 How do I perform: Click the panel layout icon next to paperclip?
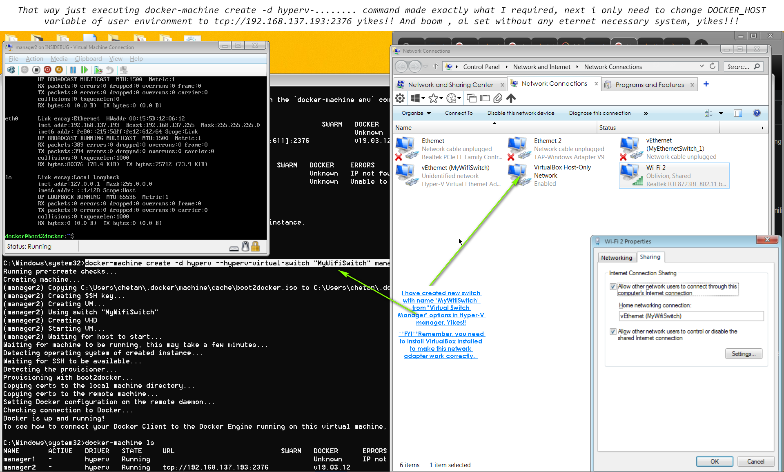click(x=485, y=98)
